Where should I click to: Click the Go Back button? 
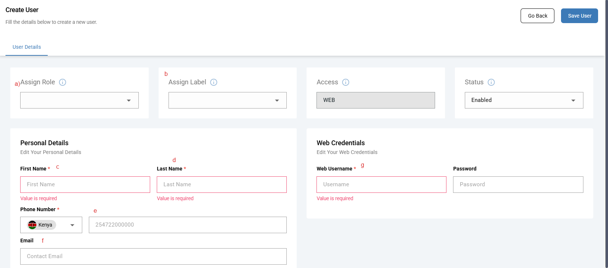pos(537,16)
